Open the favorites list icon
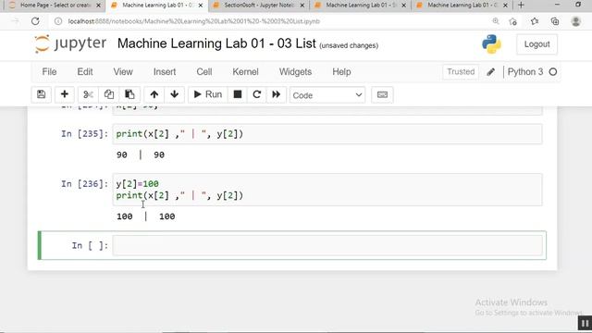592x333 pixels. coord(535,21)
